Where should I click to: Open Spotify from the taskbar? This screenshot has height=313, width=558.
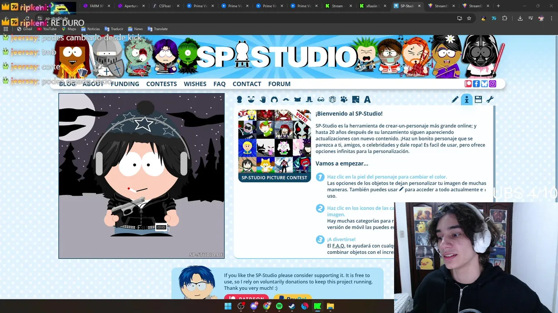coord(279,306)
